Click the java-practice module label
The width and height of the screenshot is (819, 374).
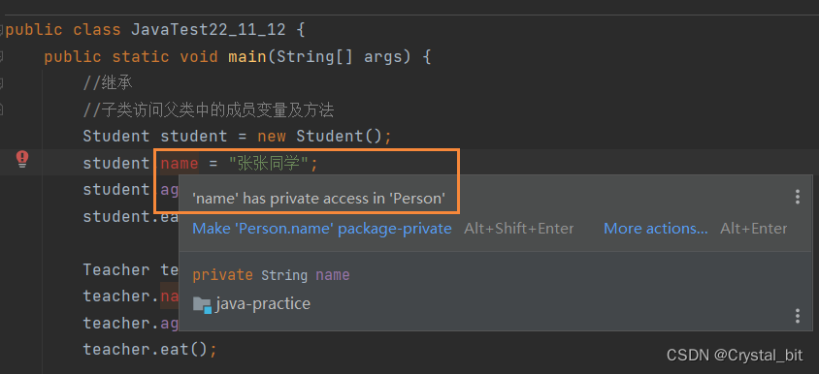pos(263,303)
